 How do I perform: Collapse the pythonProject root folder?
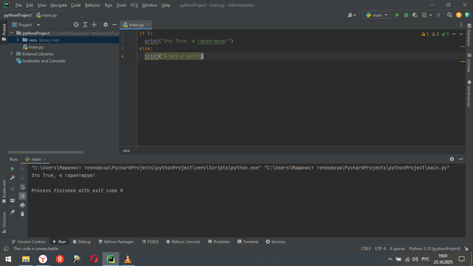[x=12, y=33]
